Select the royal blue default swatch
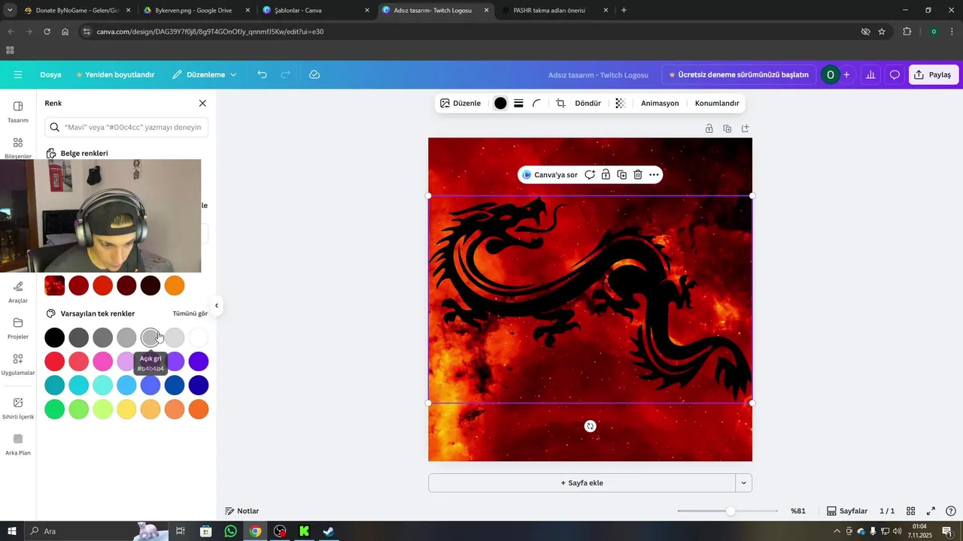Viewport: 963px width, 541px height. [175, 385]
